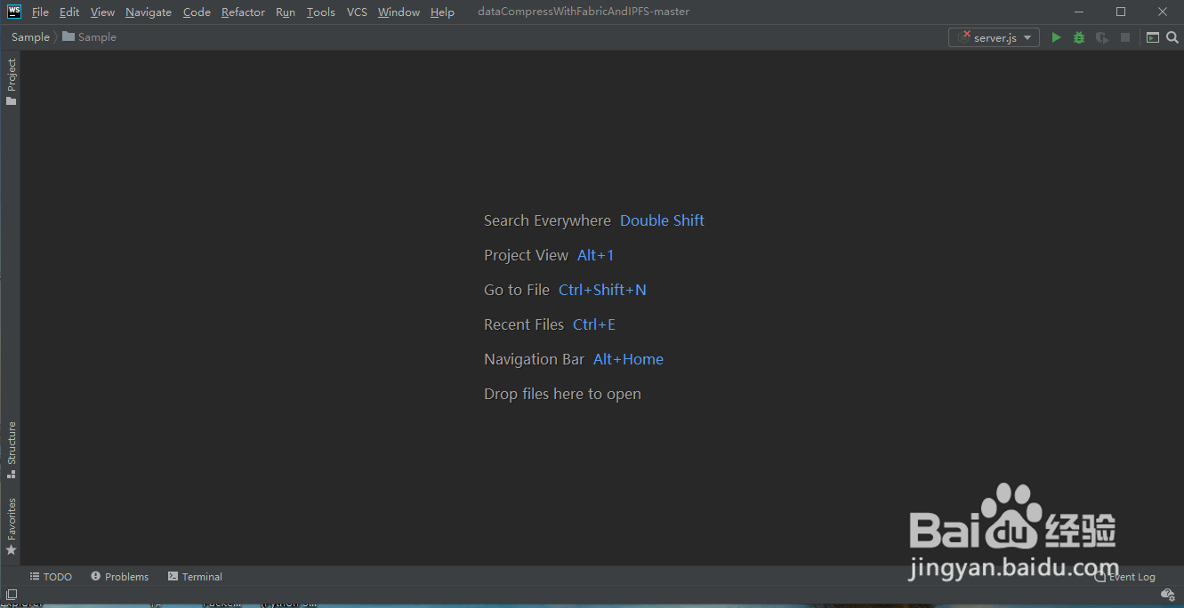
Task: Toggle tool window bars at bottom-left
Action: tap(12, 595)
